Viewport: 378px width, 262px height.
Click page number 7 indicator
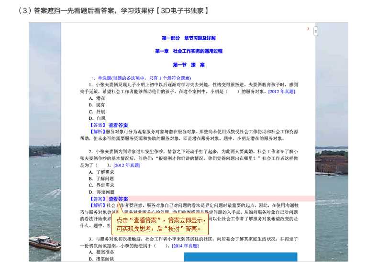point(308,29)
